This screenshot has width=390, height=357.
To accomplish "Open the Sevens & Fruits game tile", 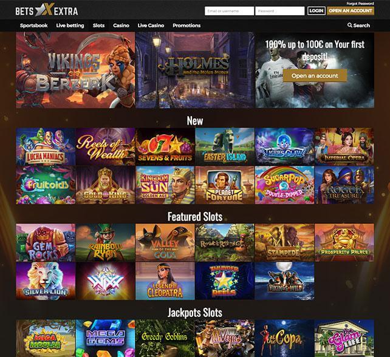I will pos(165,146).
